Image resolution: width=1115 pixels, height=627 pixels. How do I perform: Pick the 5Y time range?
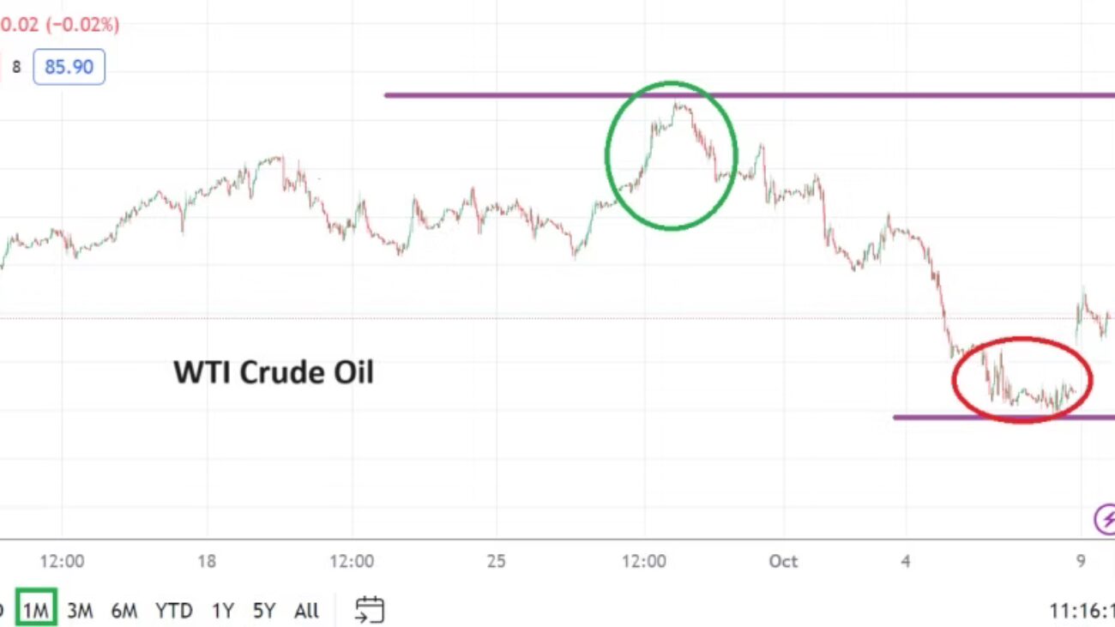click(x=264, y=611)
